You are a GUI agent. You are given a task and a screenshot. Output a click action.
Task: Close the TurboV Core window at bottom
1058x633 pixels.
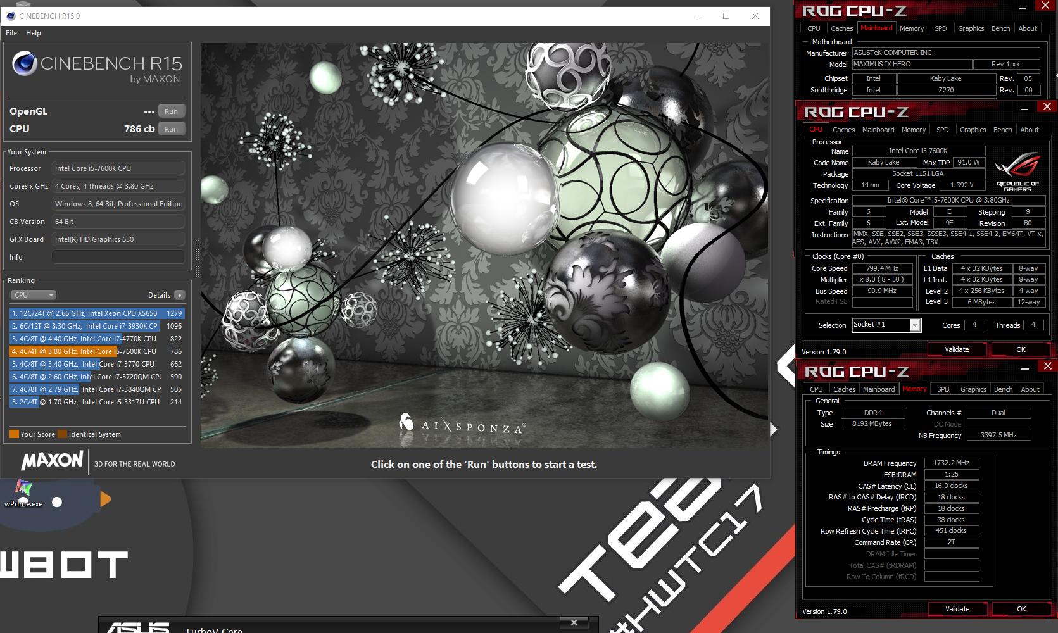(574, 623)
